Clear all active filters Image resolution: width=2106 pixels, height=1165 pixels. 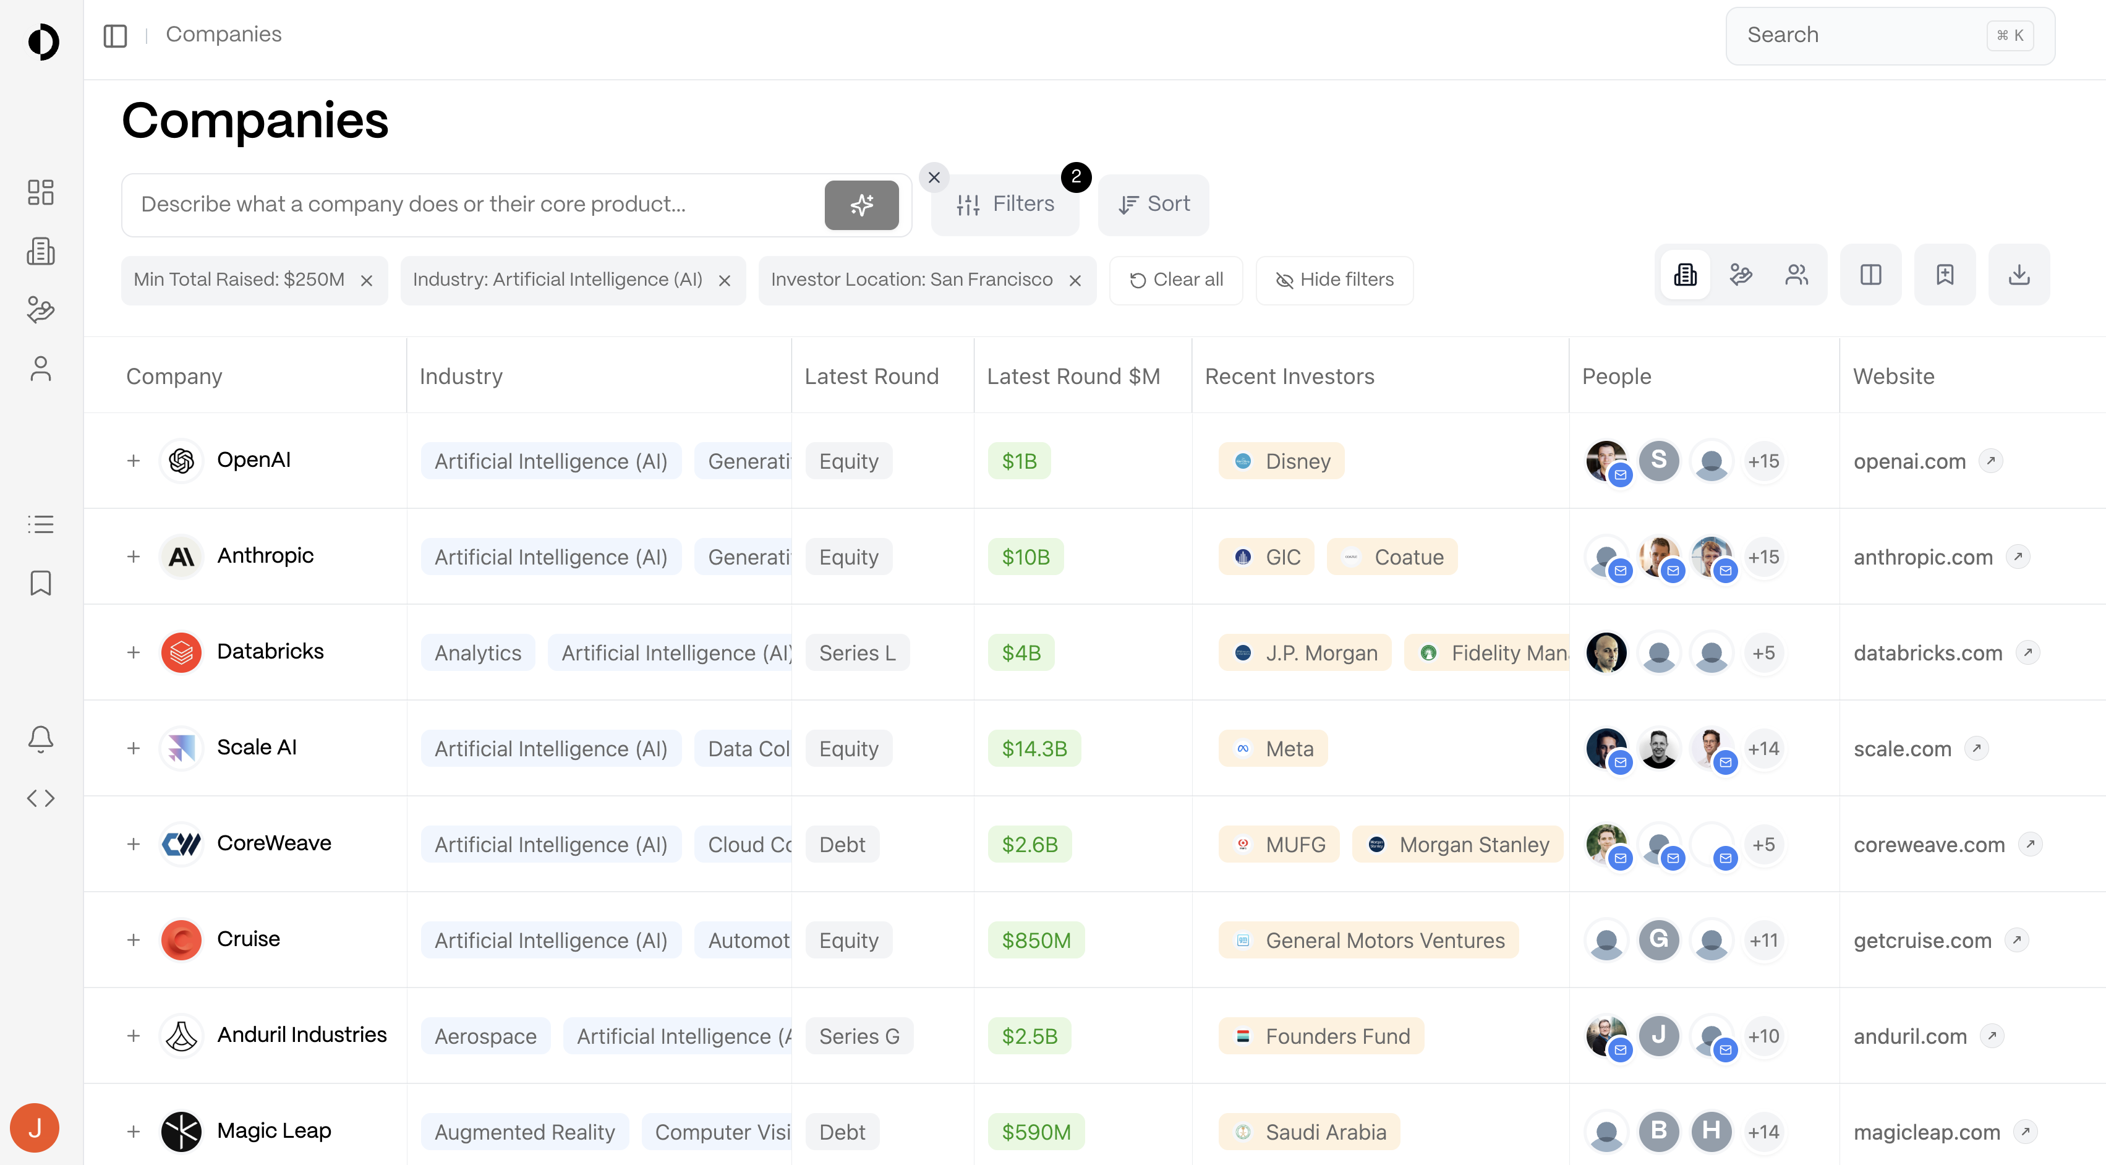point(1175,280)
